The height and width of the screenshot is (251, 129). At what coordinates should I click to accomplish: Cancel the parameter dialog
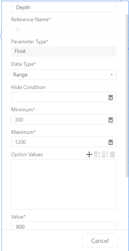pos(100,240)
